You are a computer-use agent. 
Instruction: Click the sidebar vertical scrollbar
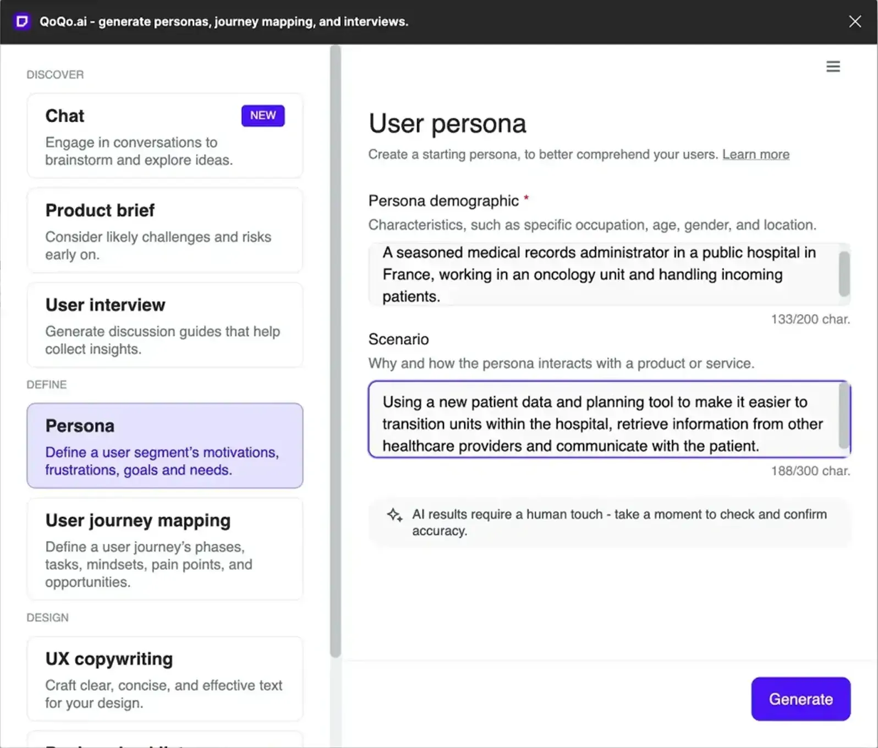336,352
